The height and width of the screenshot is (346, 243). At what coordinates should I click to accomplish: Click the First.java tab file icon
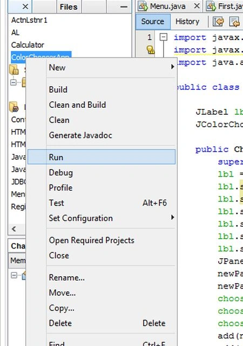211,6
